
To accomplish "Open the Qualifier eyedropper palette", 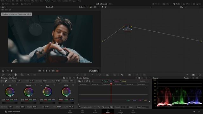I will pyautogui.click(x=93, y=75).
